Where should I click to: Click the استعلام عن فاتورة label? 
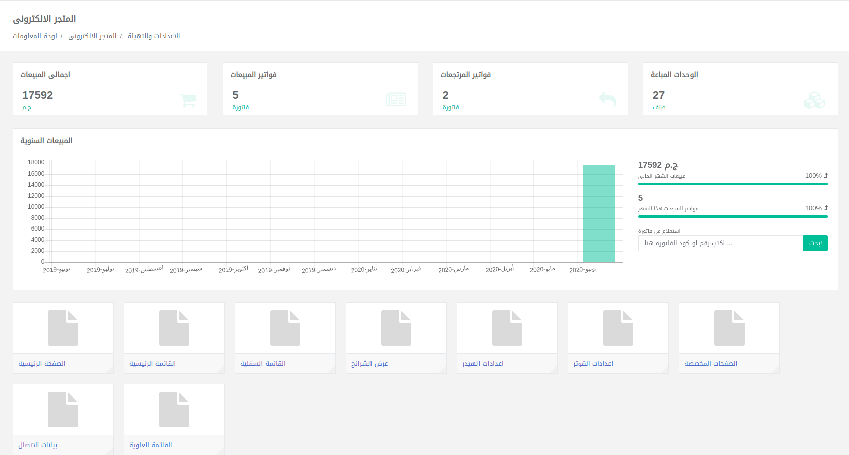click(659, 231)
